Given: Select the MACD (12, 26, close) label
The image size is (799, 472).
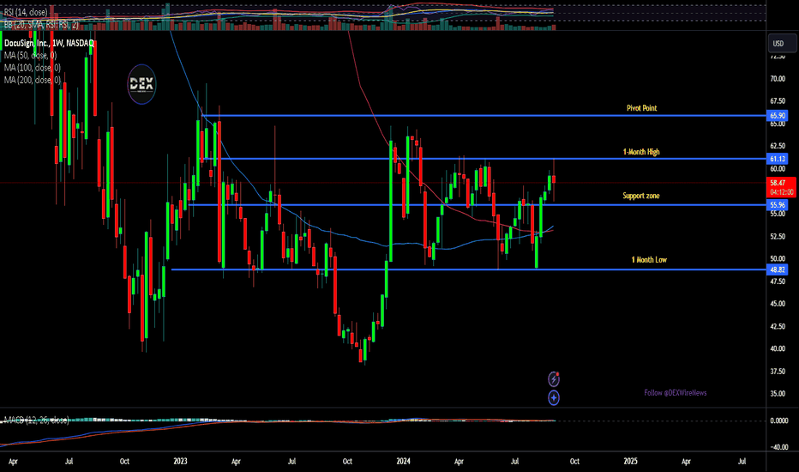Looking at the screenshot, I should (36, 420).
